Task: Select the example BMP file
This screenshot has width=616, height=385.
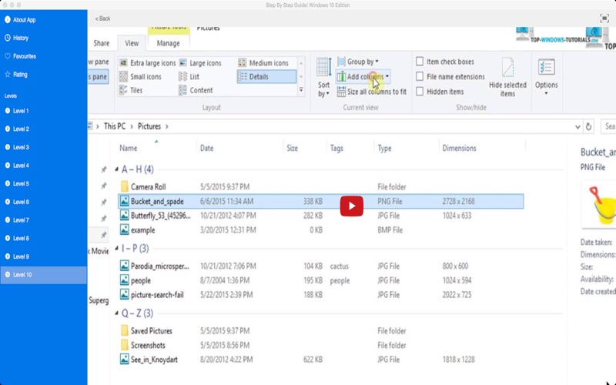Action: 138,229
